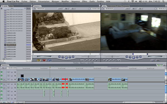Click Play In to Out in Viewer

pos(130,57)
